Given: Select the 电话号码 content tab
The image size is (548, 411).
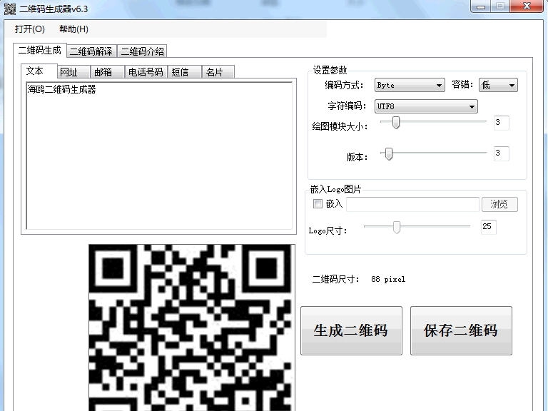Looking at the screenshot, I should point(146,72).
